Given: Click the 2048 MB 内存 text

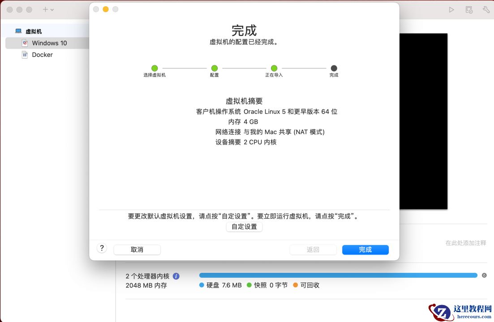Looking at the screenshot, I should coord(146,285).
